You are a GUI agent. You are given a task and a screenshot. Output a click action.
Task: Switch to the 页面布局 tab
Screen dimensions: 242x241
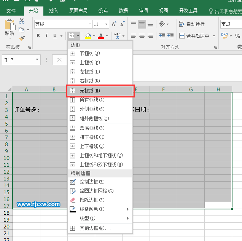coord(78,11)
